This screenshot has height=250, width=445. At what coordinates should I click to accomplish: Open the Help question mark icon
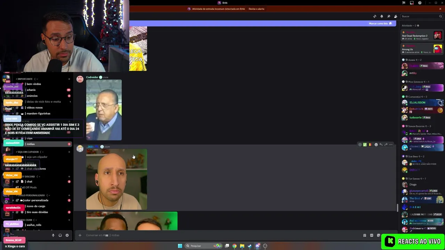coord(420,3)
